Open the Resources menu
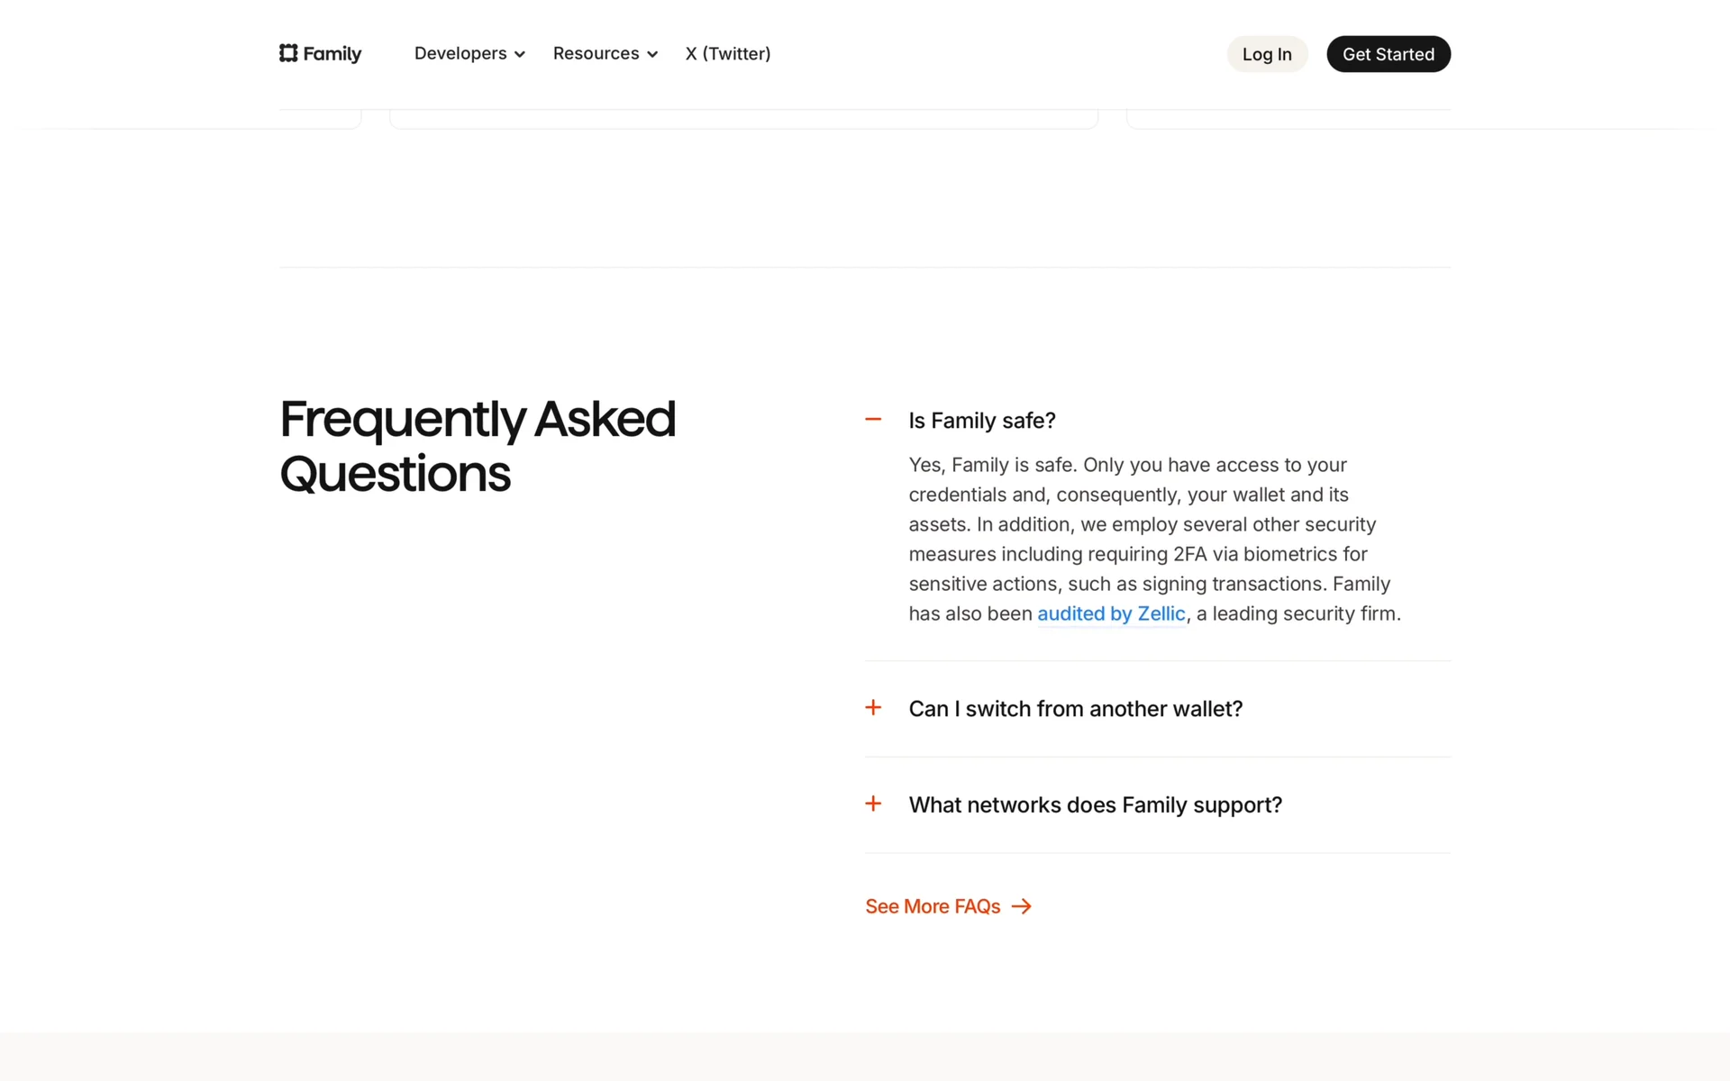 pyautogui.click(x=596, y=54)
